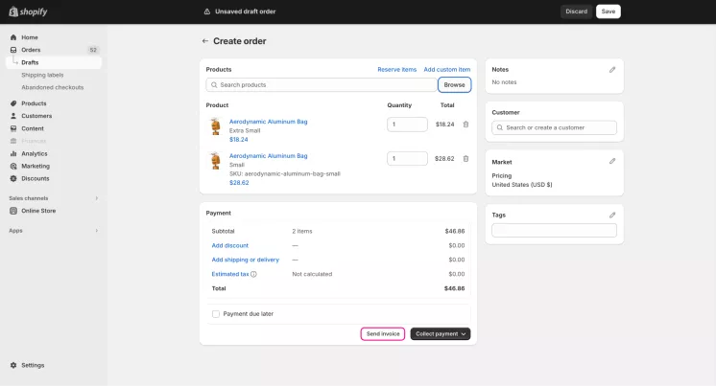Click the Extra Small bag thumbnail
Viewport: 716px width, 386px height.
point(215,126)
